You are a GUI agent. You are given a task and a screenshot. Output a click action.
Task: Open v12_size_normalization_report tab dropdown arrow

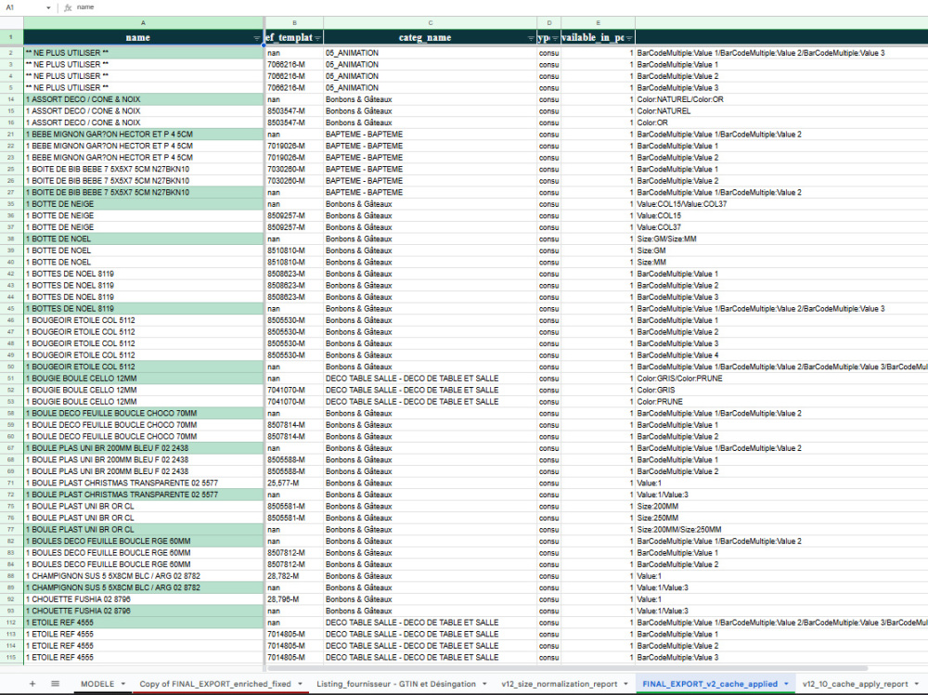pos(625,684)
